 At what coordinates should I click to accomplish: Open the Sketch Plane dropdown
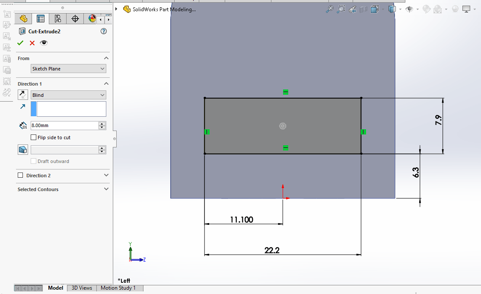[68, 69]
